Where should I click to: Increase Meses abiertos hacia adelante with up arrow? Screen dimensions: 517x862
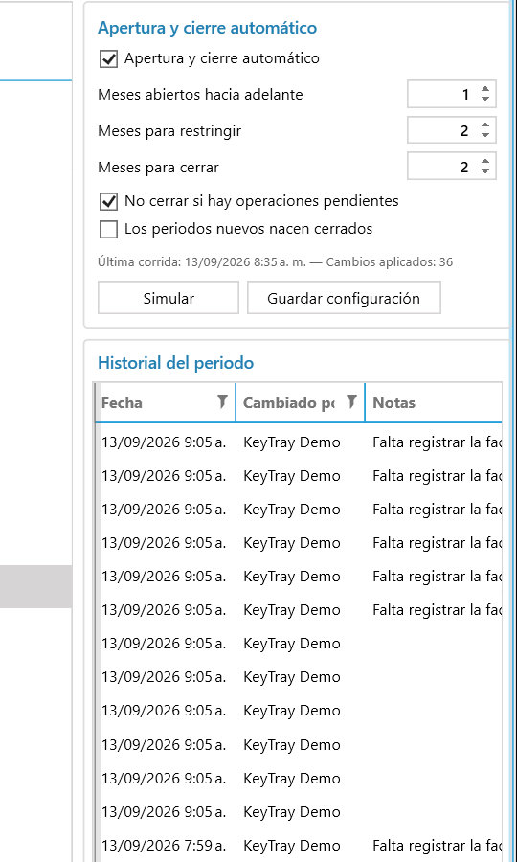coord(485,89)
